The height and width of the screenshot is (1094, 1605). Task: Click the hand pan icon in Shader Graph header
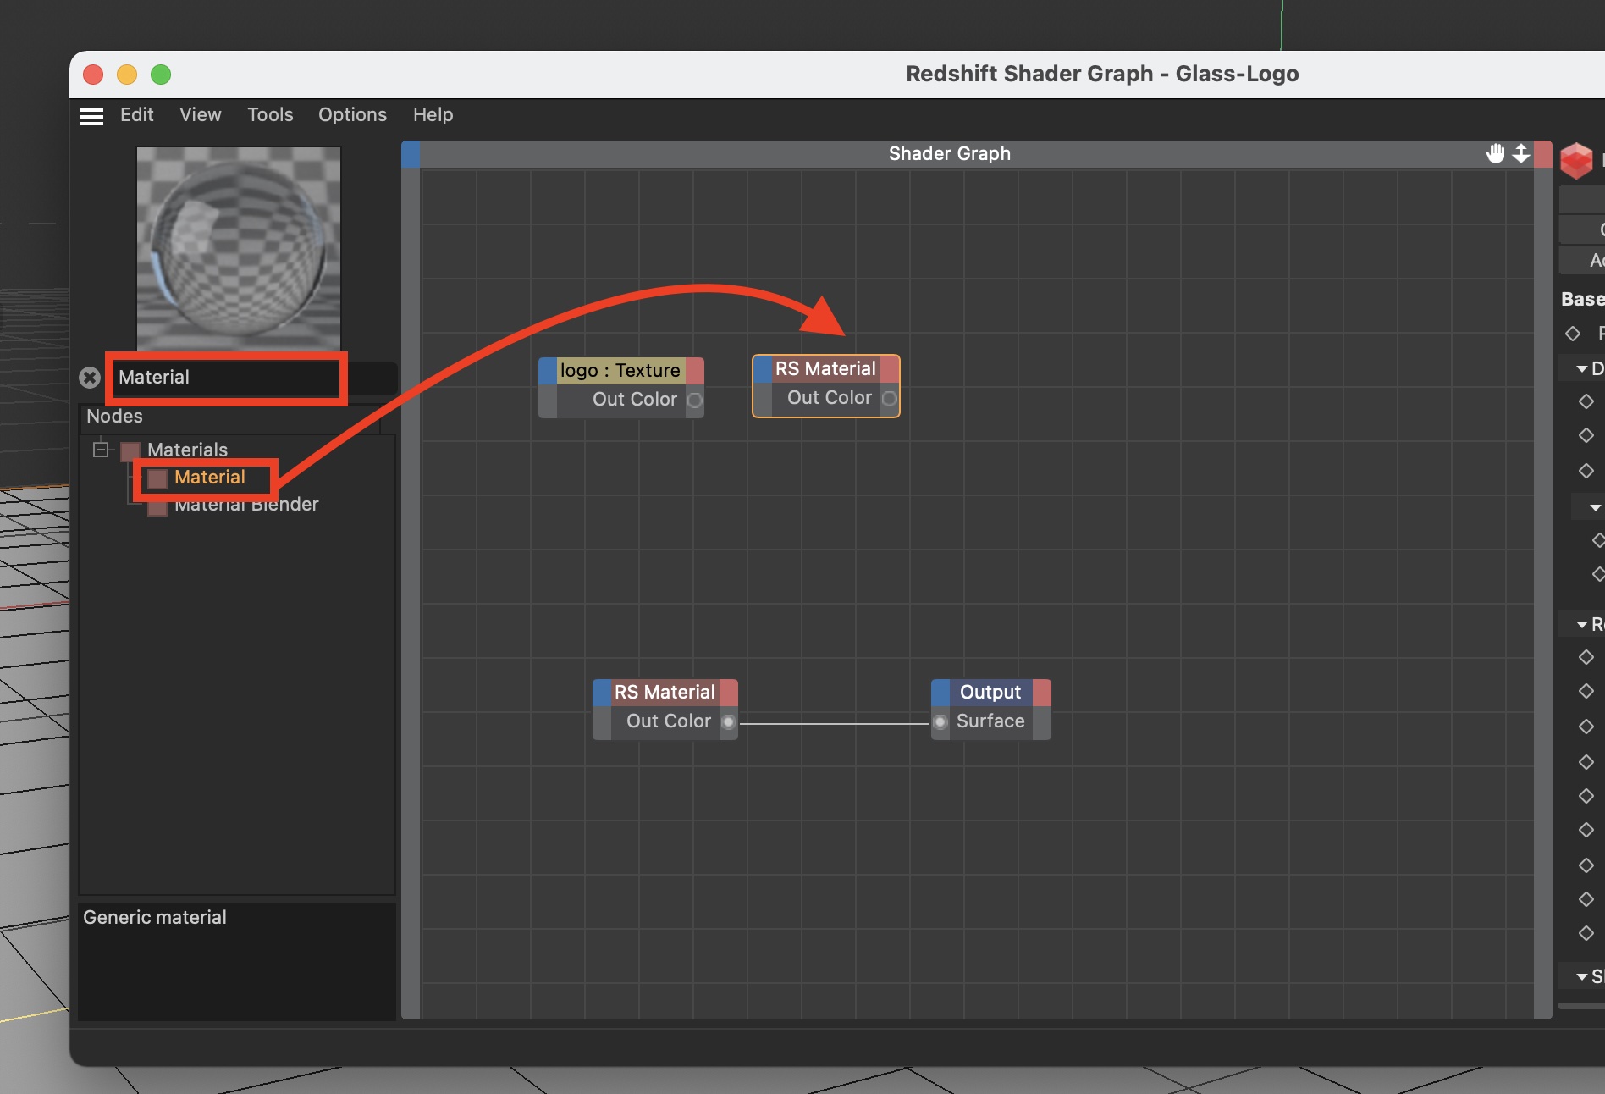[x=1495, y=153]
